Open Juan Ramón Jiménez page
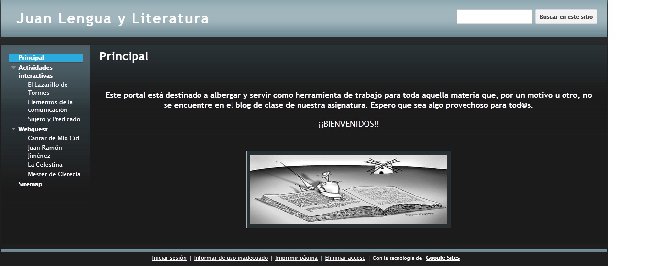Image resolution: width=664 pixels, height=269 pixels. tap(45, 152)
